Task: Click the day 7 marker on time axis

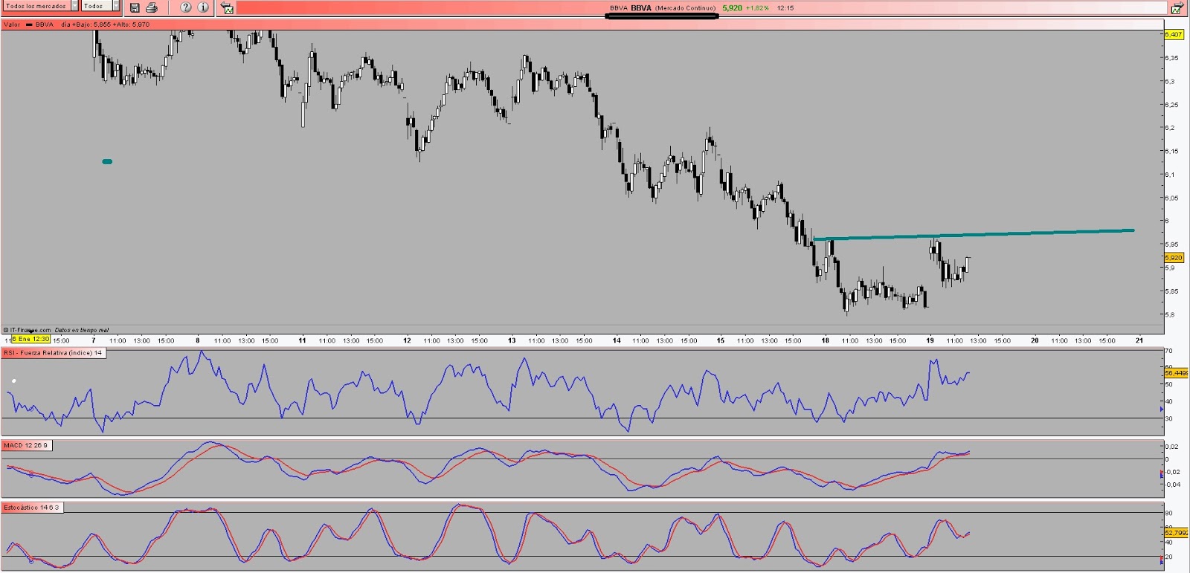Action: [93, 340]
